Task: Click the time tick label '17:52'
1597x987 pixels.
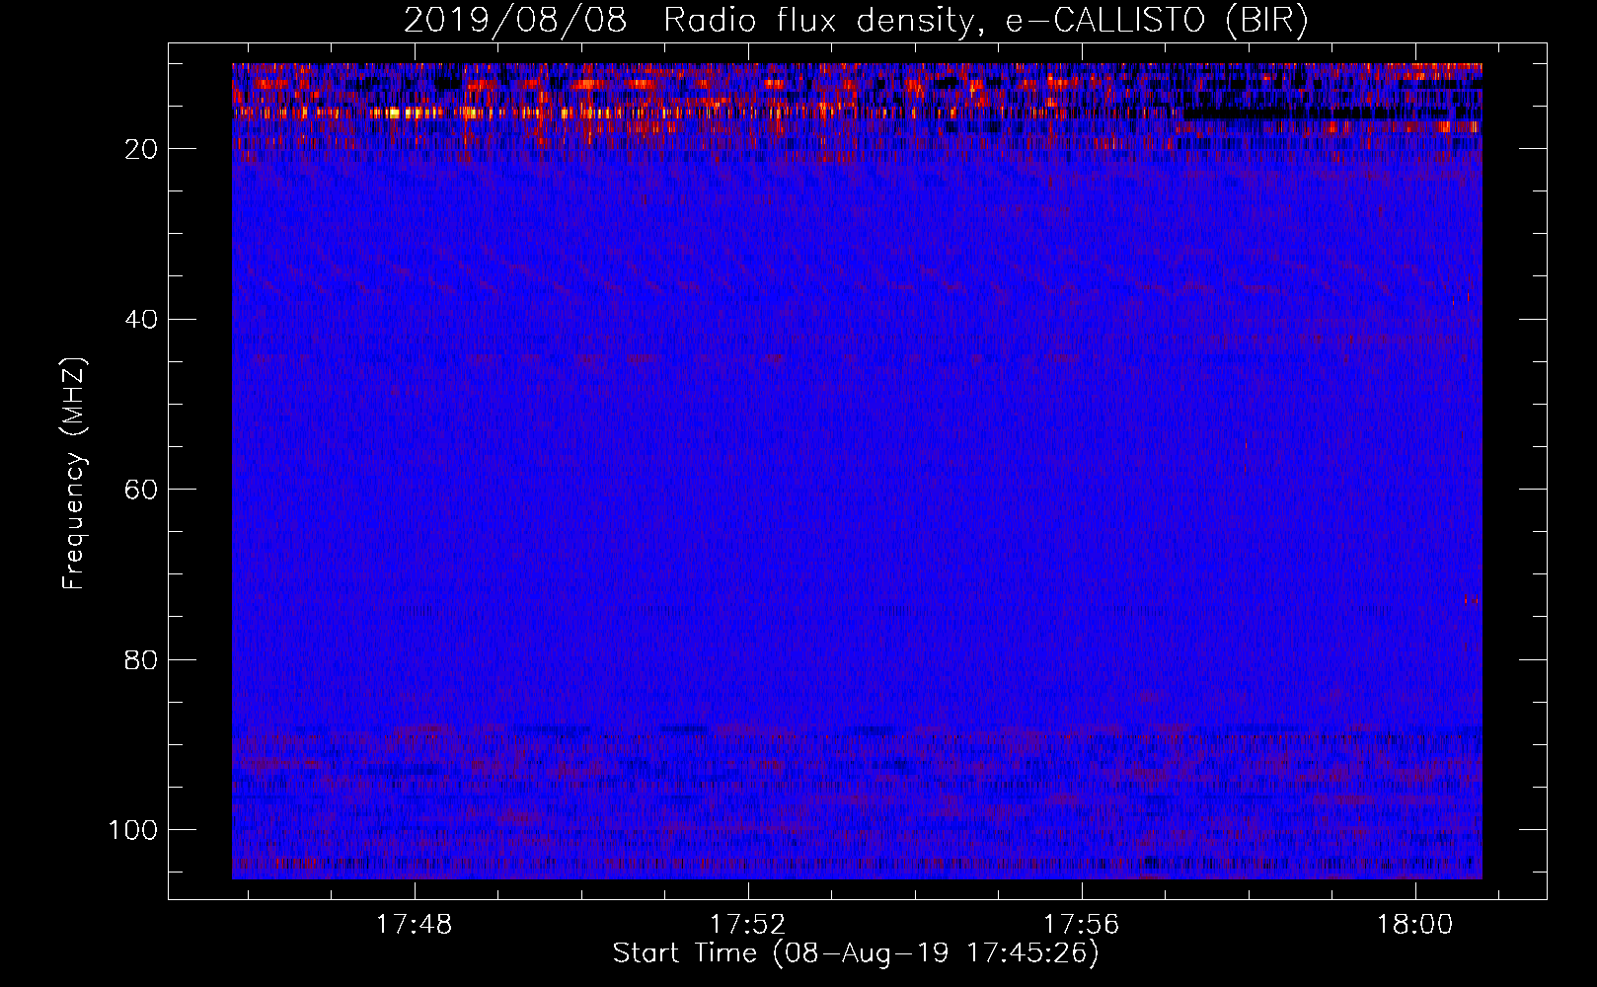Action: tap(748, 925)
